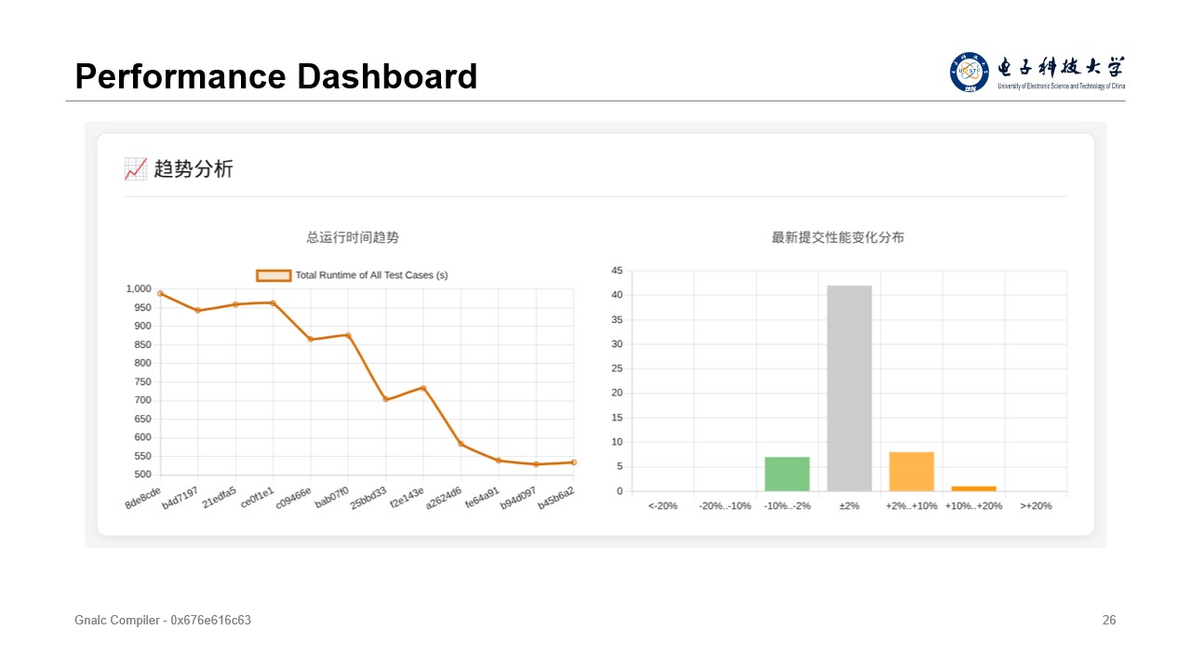Select the 8de8cde data point
Screen dimensions: 1191x670
[x=160, y=293]
